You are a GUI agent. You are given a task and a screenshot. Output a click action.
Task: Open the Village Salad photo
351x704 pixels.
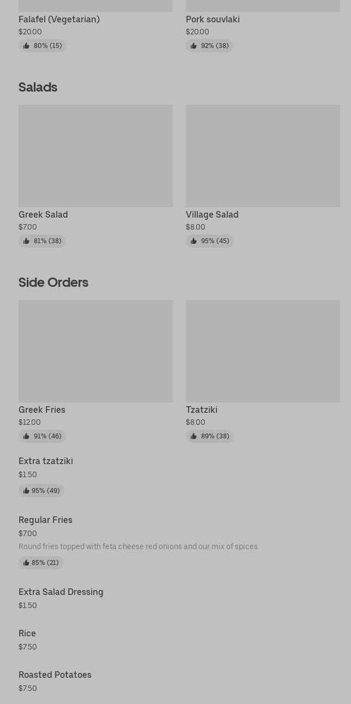point(263,156)
